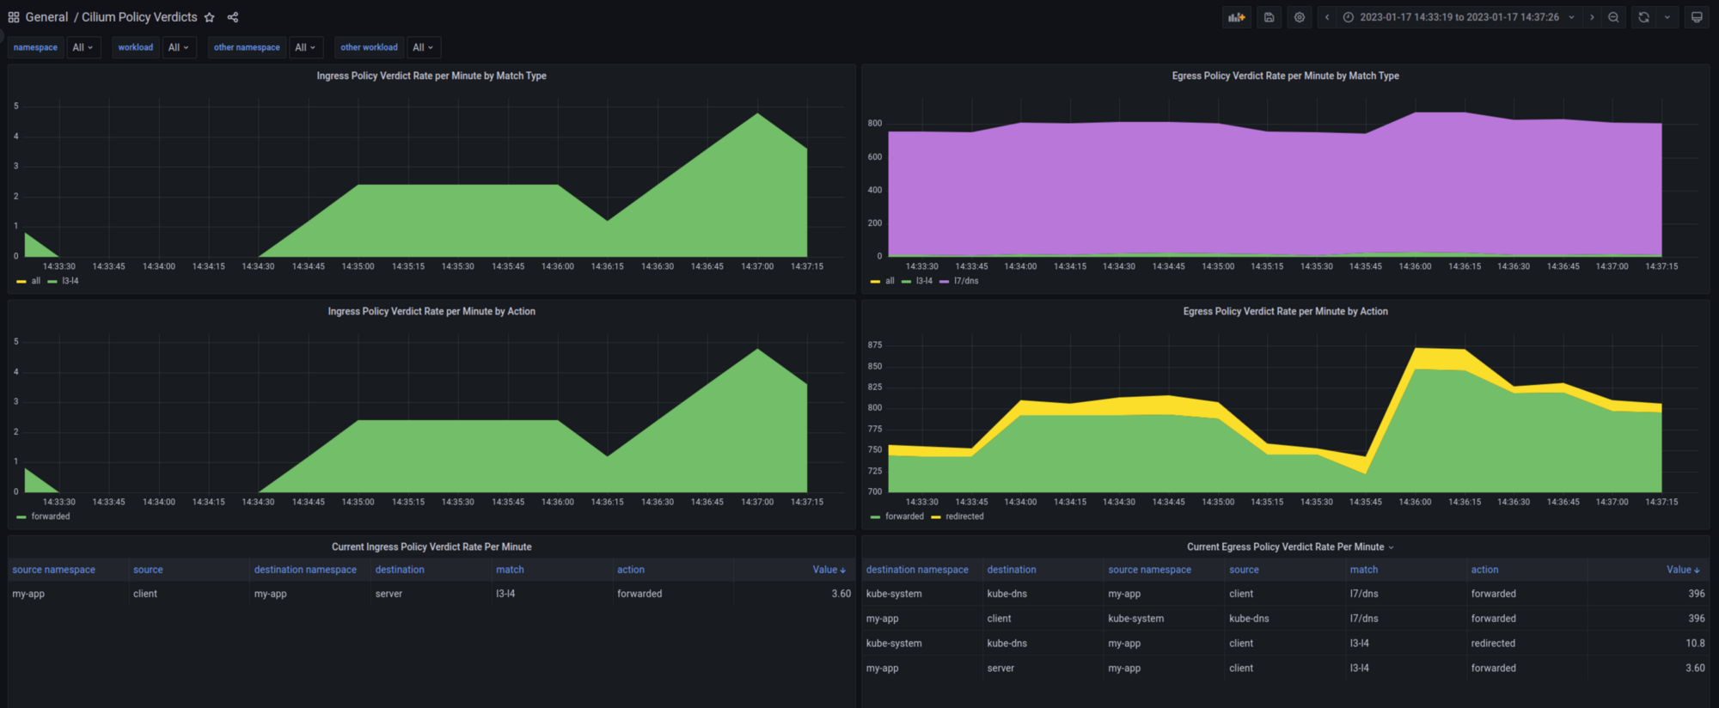The width and height of the screenshot is (1719, 708).
Task: Open the namespace All dropdown
Action: [x=83, y=47]
